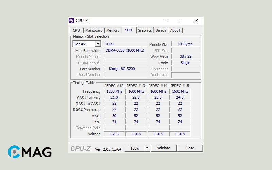Click CAS# Latency 22.0 cell
Image resolution: width=272 pixels, height=170 pixels.
tap(136, 97)
